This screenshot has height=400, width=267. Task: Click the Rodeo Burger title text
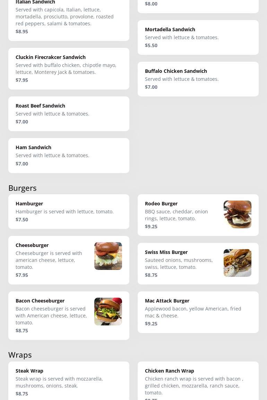click(161, 204)
